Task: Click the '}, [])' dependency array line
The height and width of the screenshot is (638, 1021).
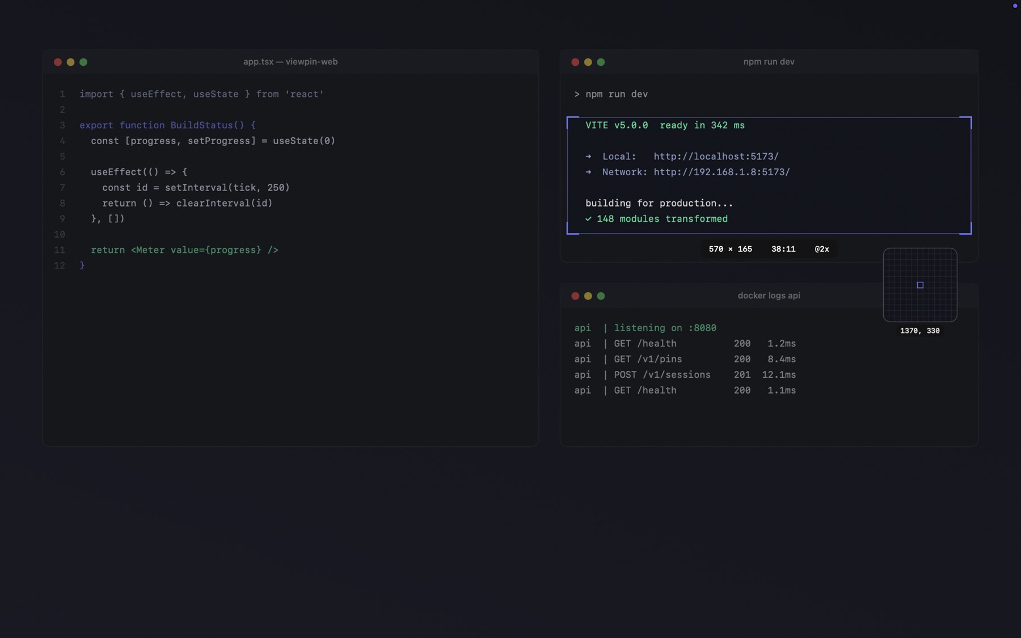Action: 108,219
